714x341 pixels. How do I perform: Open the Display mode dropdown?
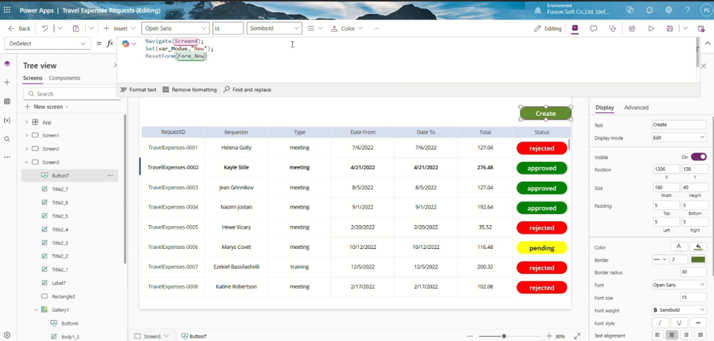click(679, 137)
